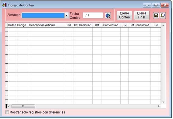Image resolution: width=173 pixels, height=119 pixels.
Task: Maximize the Ingreso de Conteo window
Action: 156,5
